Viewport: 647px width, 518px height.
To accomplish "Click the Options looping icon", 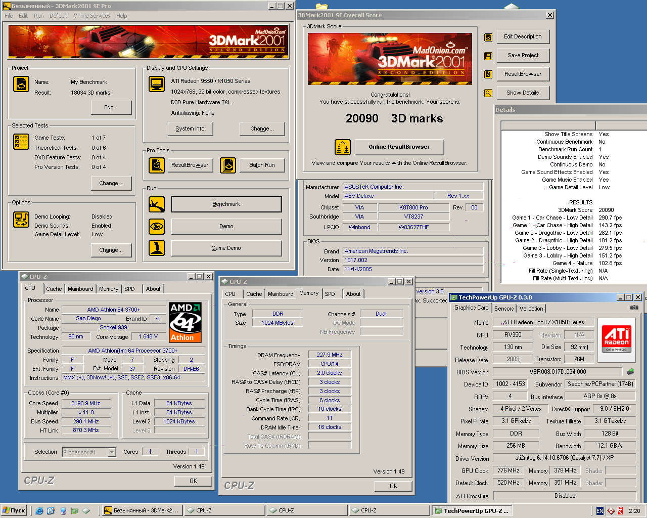I will coord(21,219).
